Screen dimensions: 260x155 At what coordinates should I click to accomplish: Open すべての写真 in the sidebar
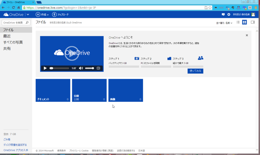click(13, 42)
